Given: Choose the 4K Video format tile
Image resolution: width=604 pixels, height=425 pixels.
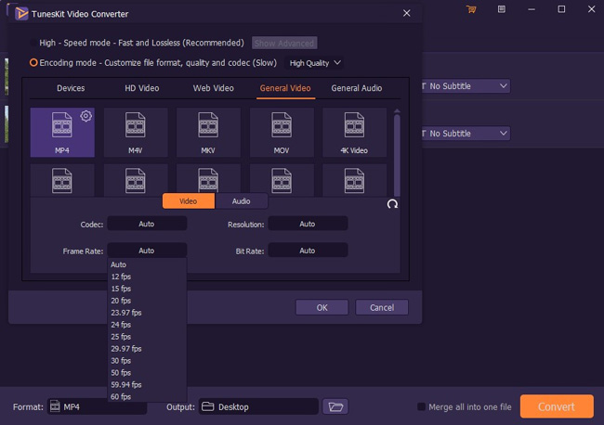Looking at the screenshot, I should point(354,133).
